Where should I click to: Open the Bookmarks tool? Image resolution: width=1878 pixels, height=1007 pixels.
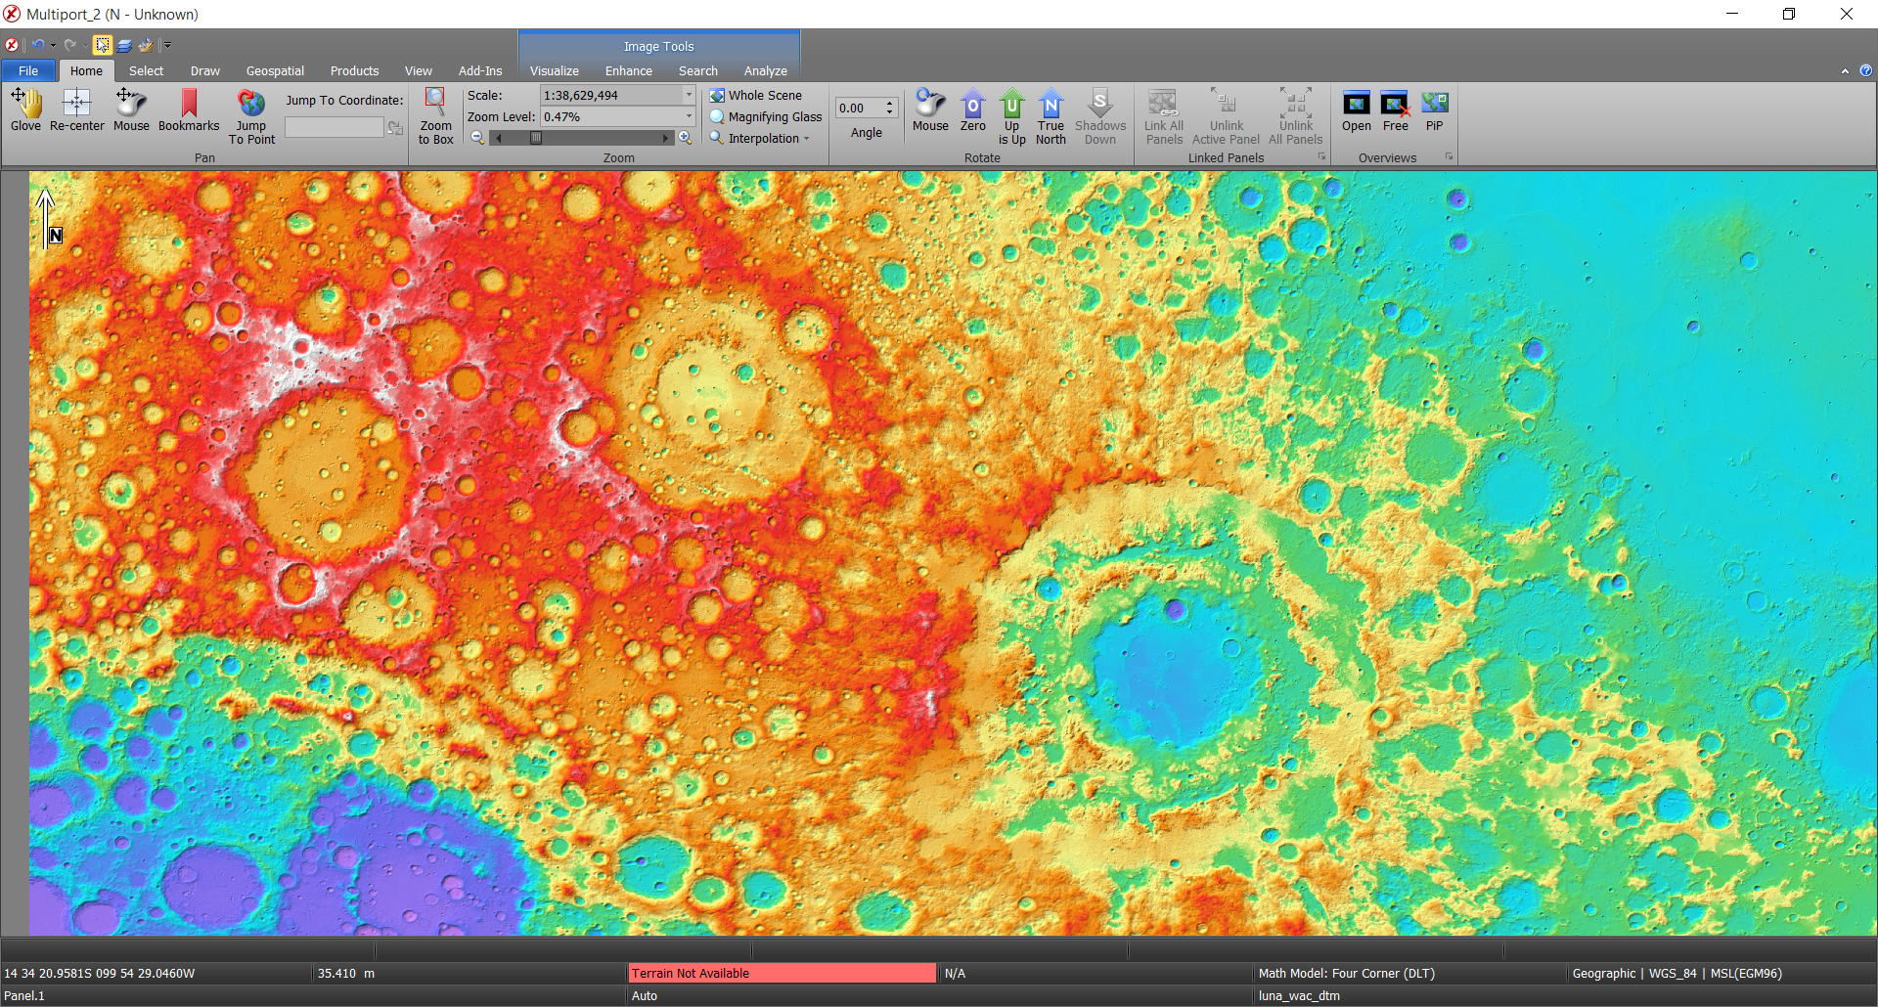tap(189, 109)
